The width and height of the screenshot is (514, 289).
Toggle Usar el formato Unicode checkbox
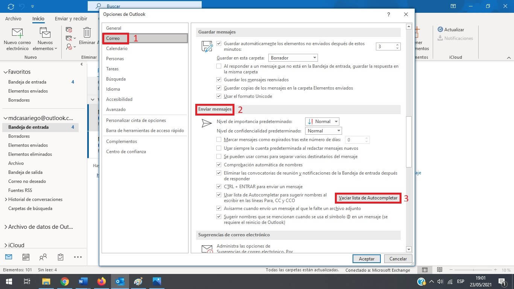[219, 96]
